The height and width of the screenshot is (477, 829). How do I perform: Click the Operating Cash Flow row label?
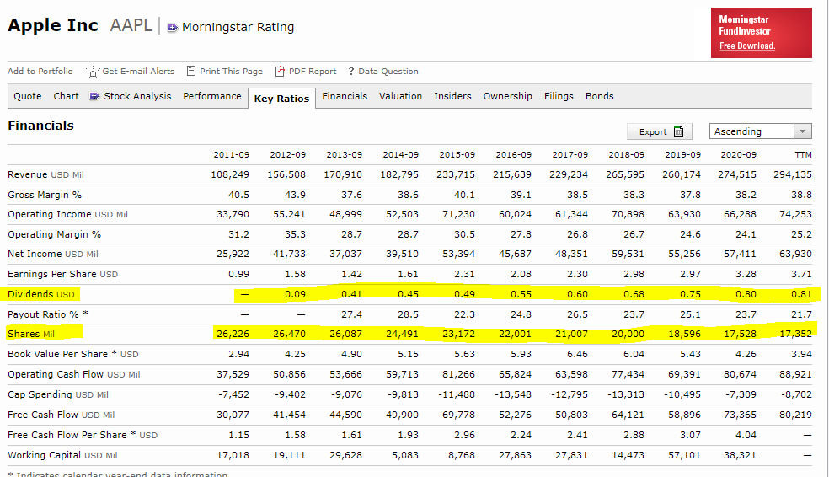[x=73, y=375]
